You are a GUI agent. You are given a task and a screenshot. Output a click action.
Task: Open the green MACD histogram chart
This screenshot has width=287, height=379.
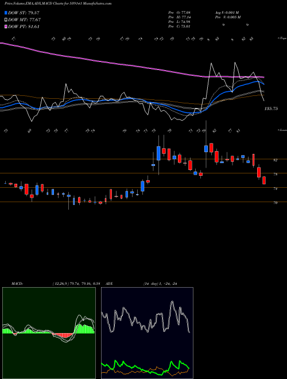click(49, 333)
